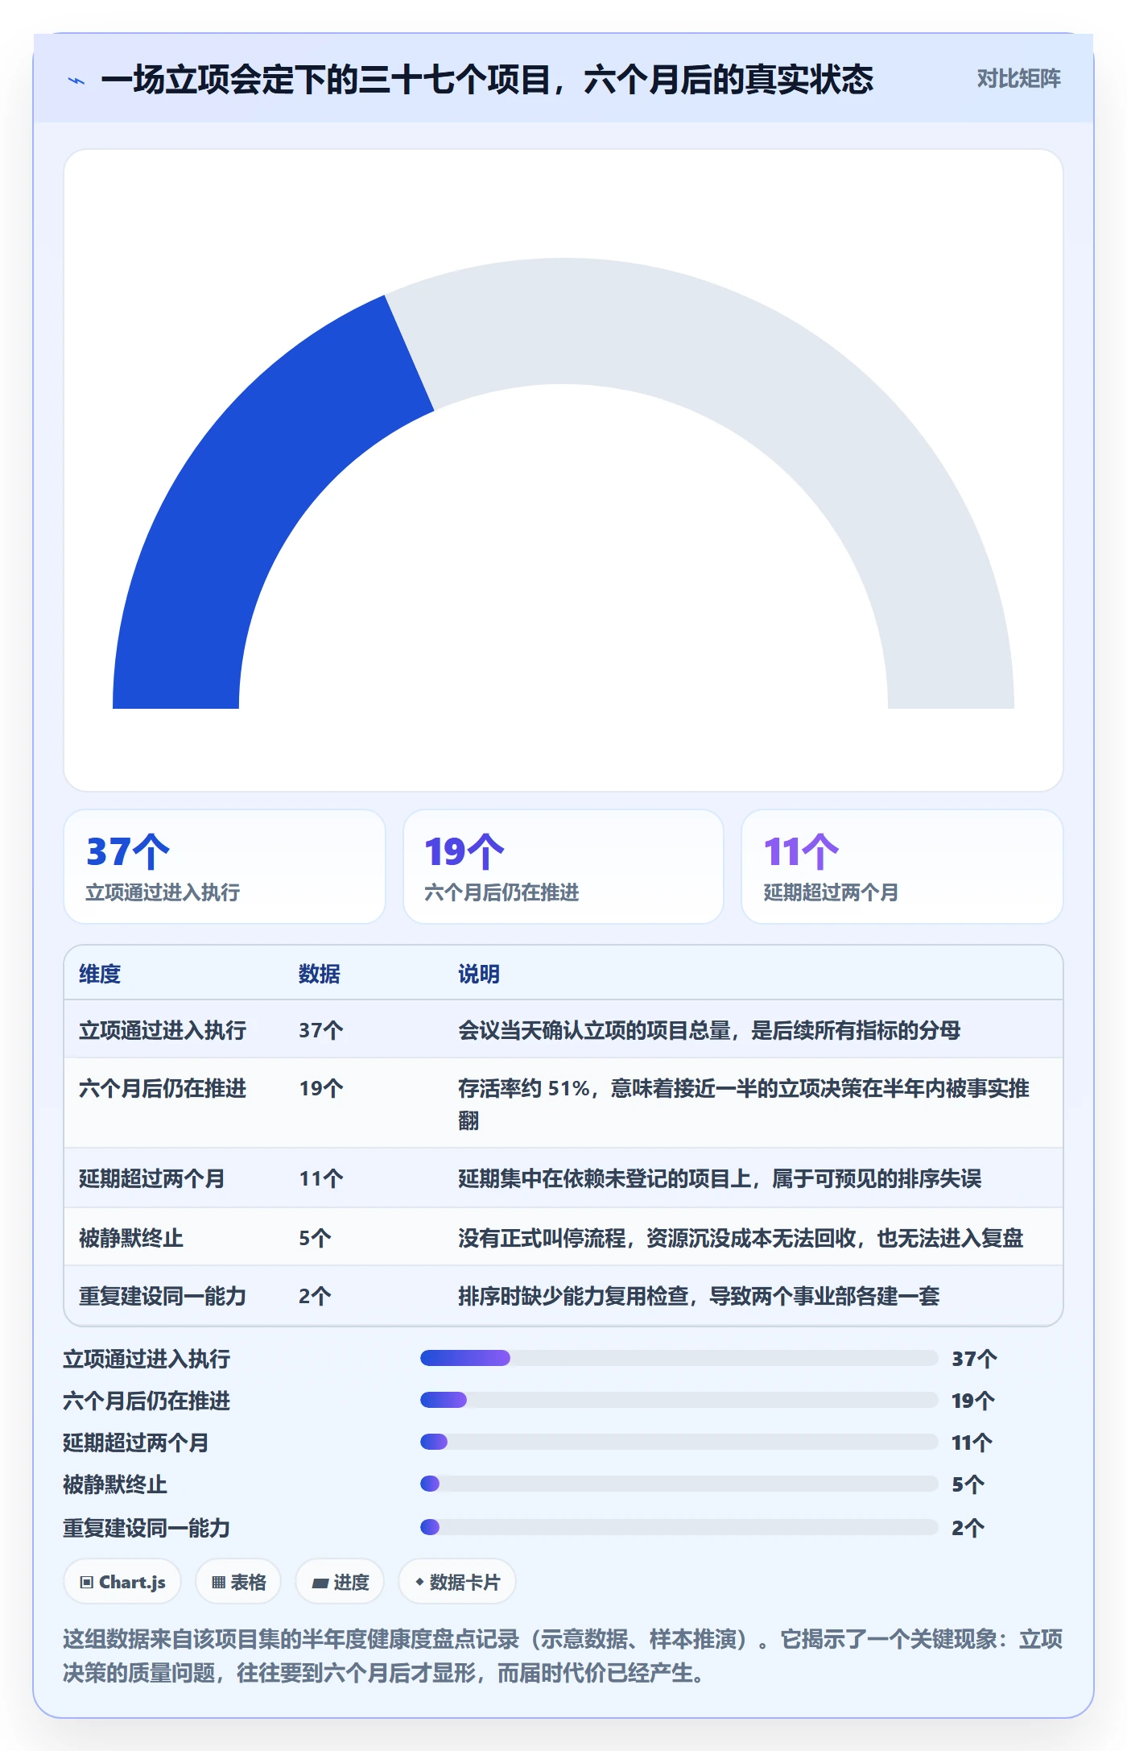This screenshot has height=1751, width=1127.
Task: Click progress bar for 延期超过两个月
Action: tap(679, 1442)
